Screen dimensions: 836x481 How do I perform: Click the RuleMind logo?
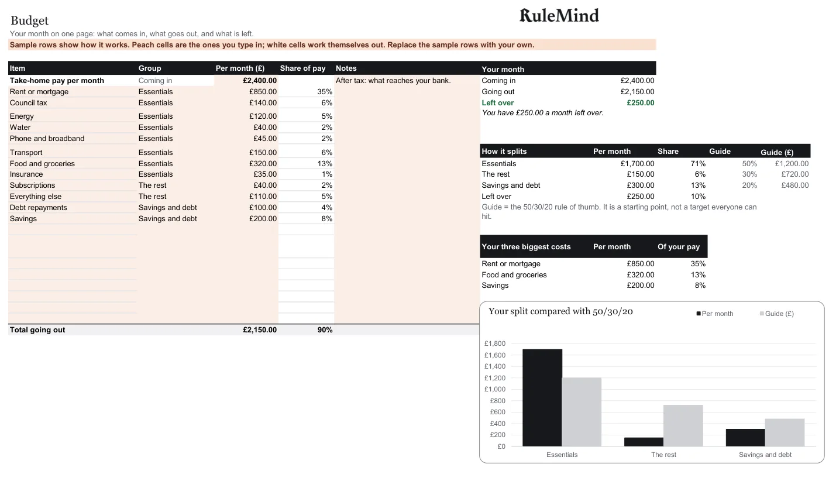559,15
